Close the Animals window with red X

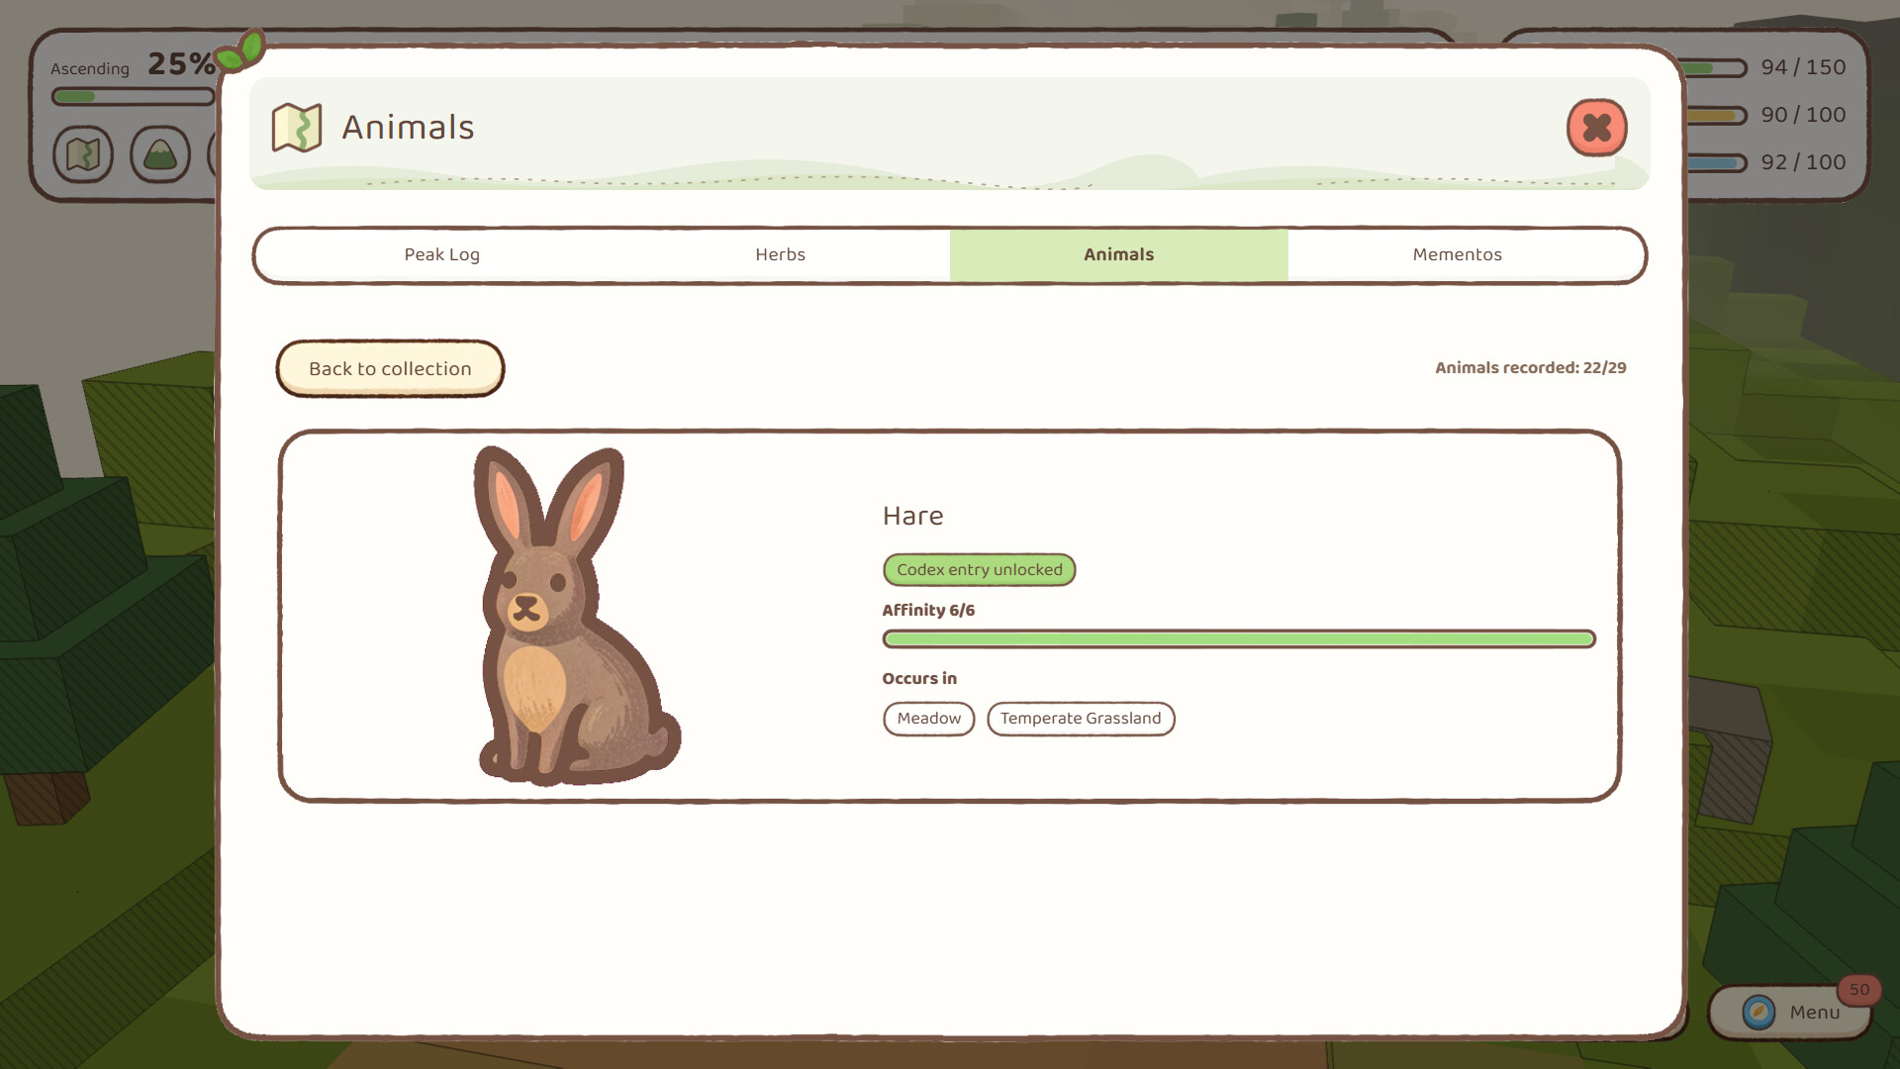click(1596, 128)
